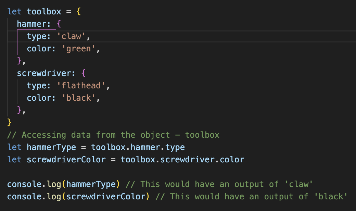Click the 'green' string value
The width and height of the screenshot is (356, 211).
coord(78,49)
